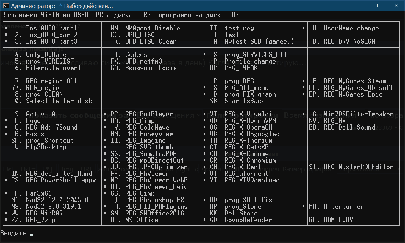
Task: Click the Select letter disk option
Action: 59,101
